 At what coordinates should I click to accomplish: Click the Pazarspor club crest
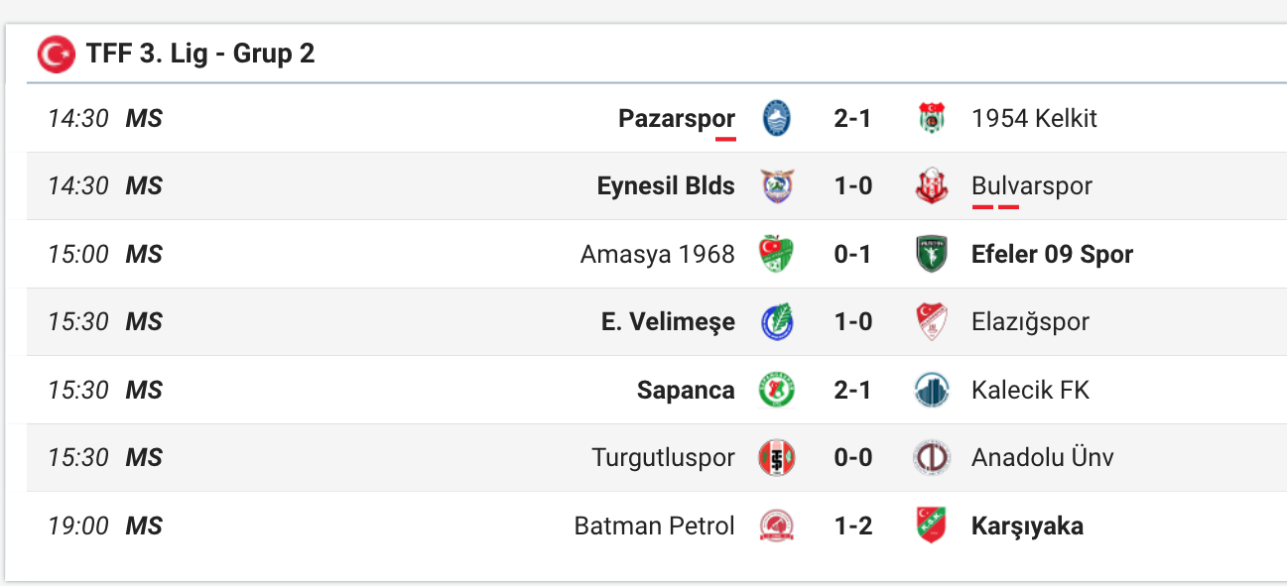click(777, 119)
